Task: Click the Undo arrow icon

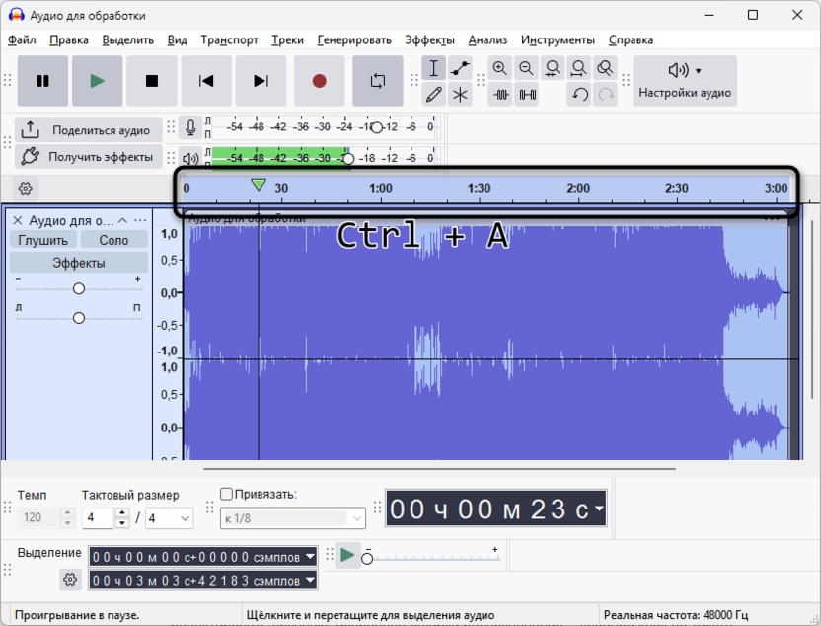Action: 579,94
